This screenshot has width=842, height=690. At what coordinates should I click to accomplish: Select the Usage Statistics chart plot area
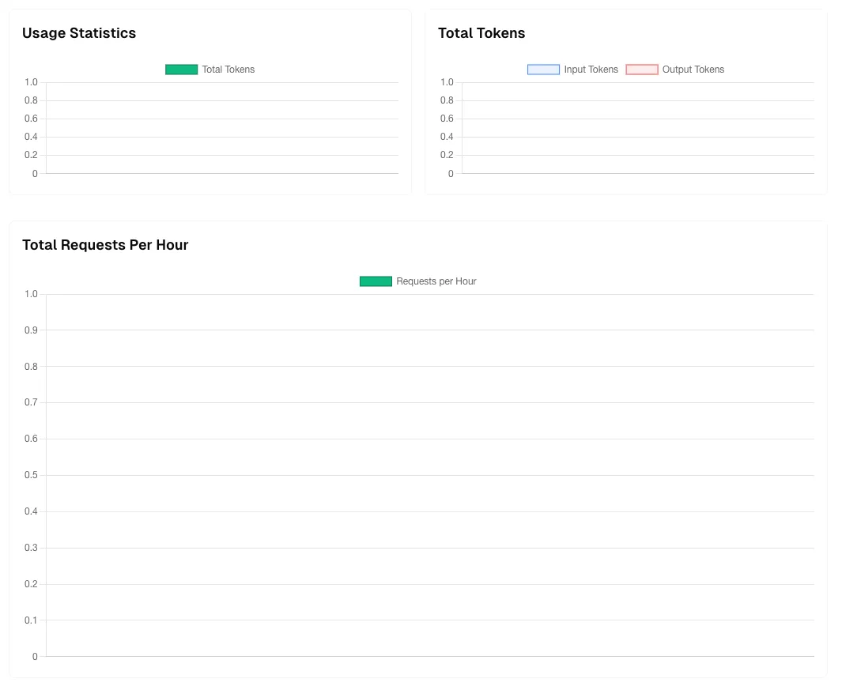(x=221, y=126)
